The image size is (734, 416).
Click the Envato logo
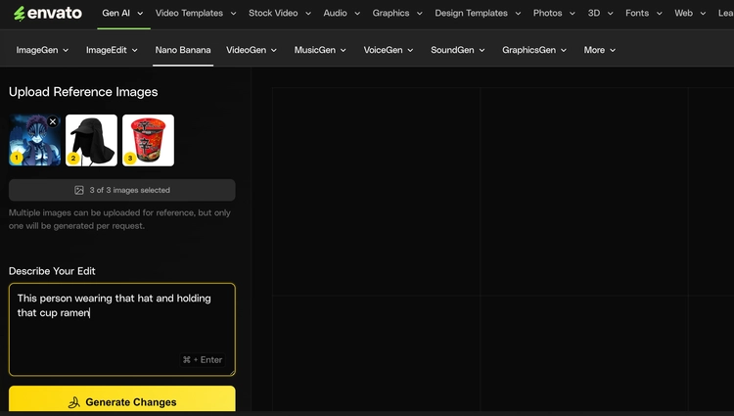[x=48, y=13]
